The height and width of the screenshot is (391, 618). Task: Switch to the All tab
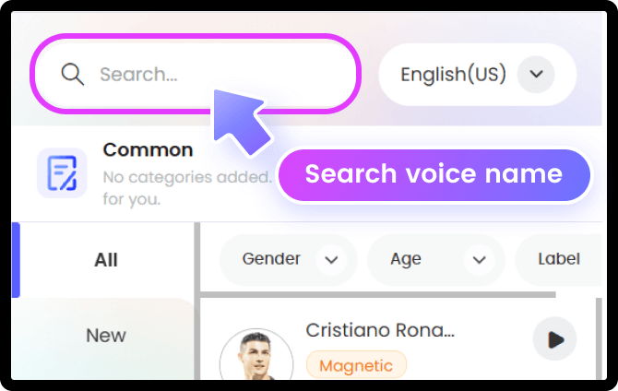[106, 260]
